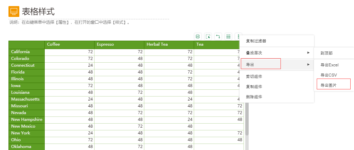
Task: Select 导出图片 to export image
Action: (329, 85)
